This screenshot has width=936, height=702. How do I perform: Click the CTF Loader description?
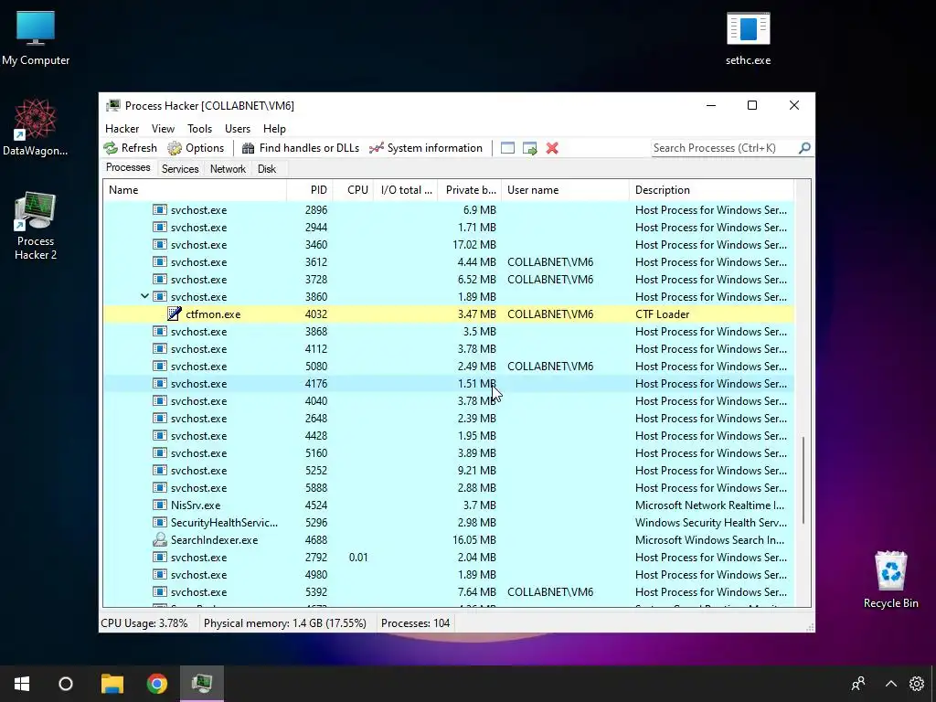pos(662,314)
